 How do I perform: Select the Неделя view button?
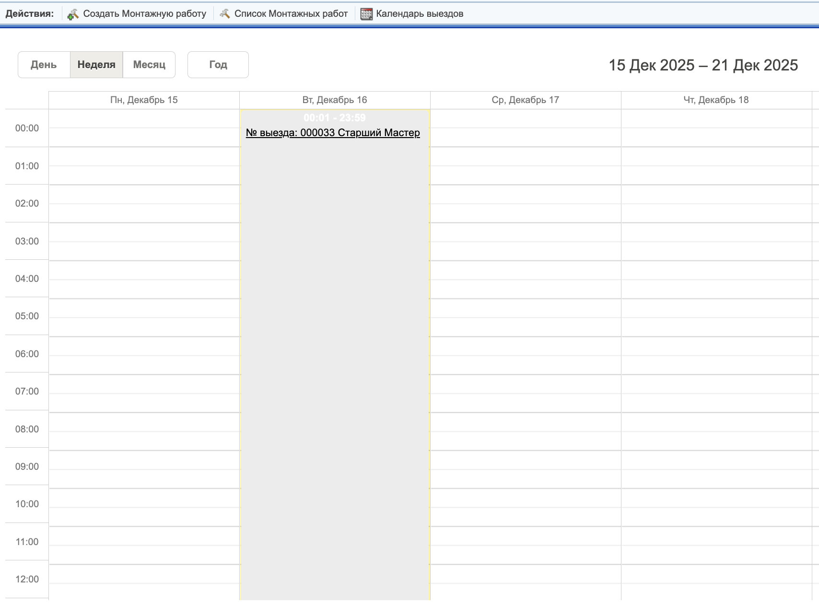96,65
